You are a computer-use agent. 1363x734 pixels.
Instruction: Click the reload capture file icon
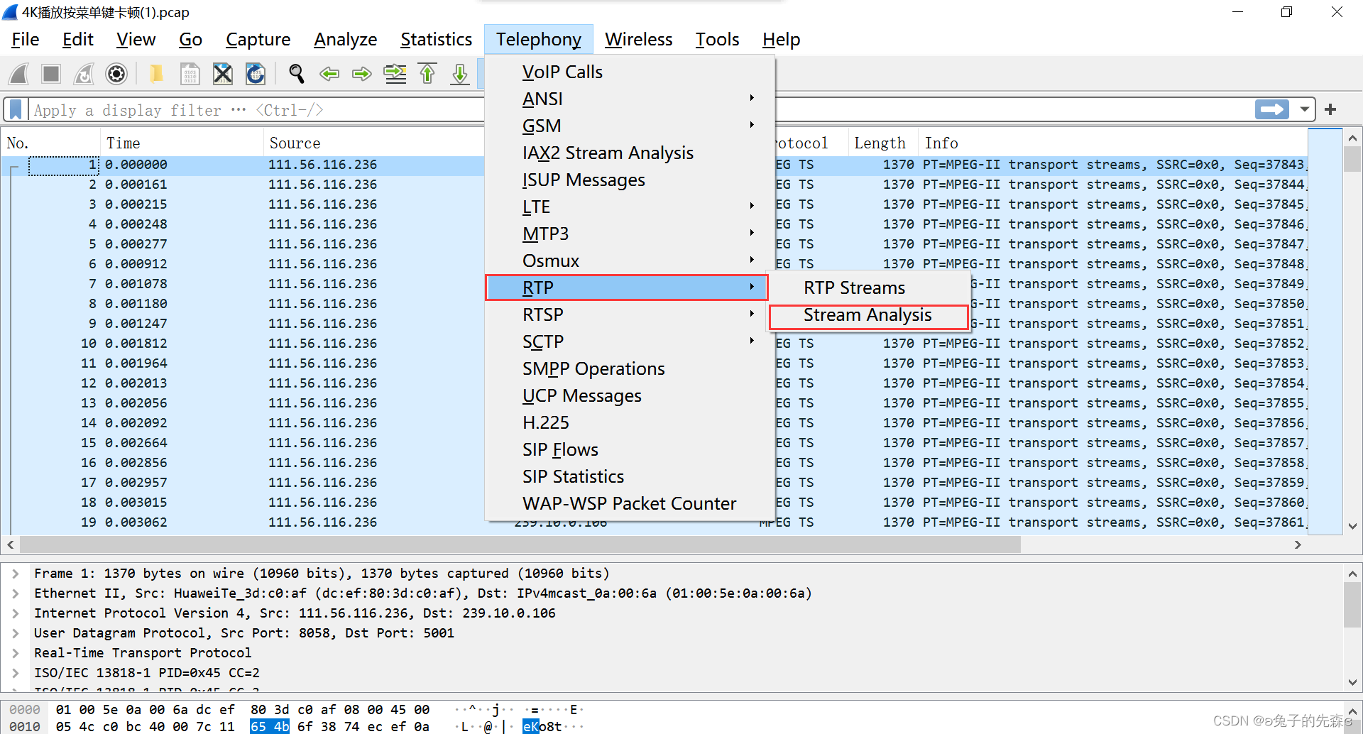click(x=256, y=73)
